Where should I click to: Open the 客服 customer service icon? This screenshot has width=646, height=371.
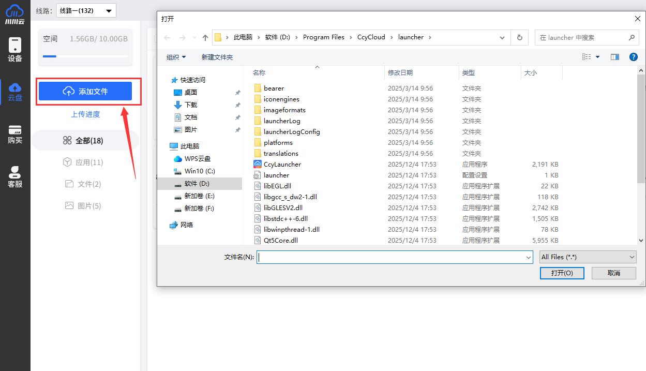tap(15, 176)
